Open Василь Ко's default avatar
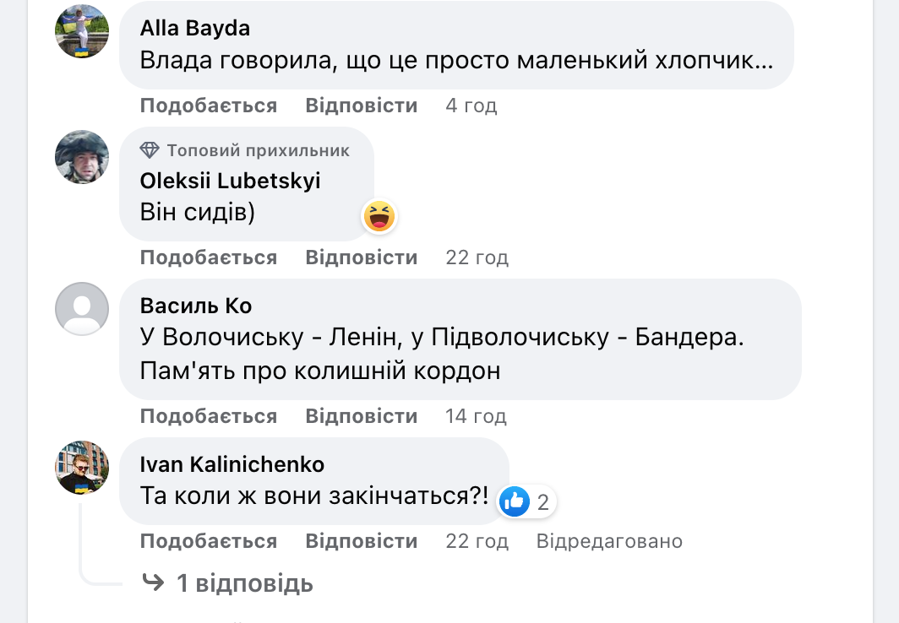 [82, 309]
